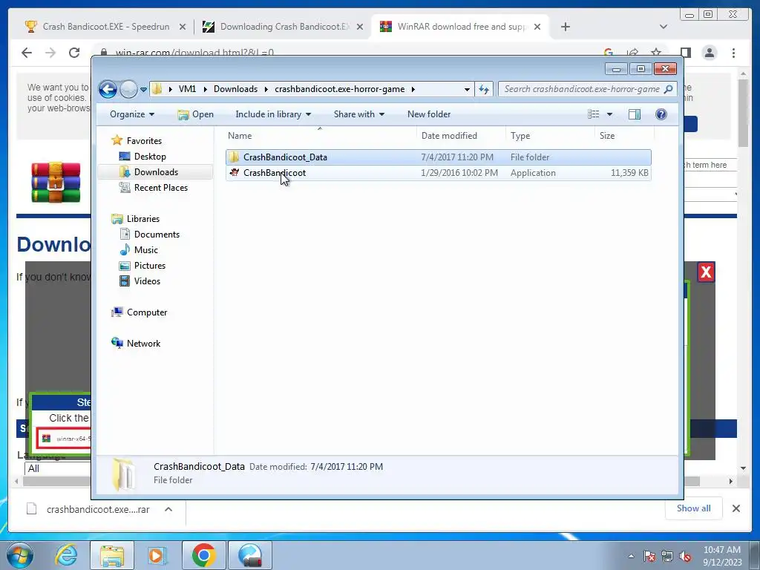This screenshot has width=760, height=570.
Task: Open Recent Places in the navigation pane
Action: (161, 188)
